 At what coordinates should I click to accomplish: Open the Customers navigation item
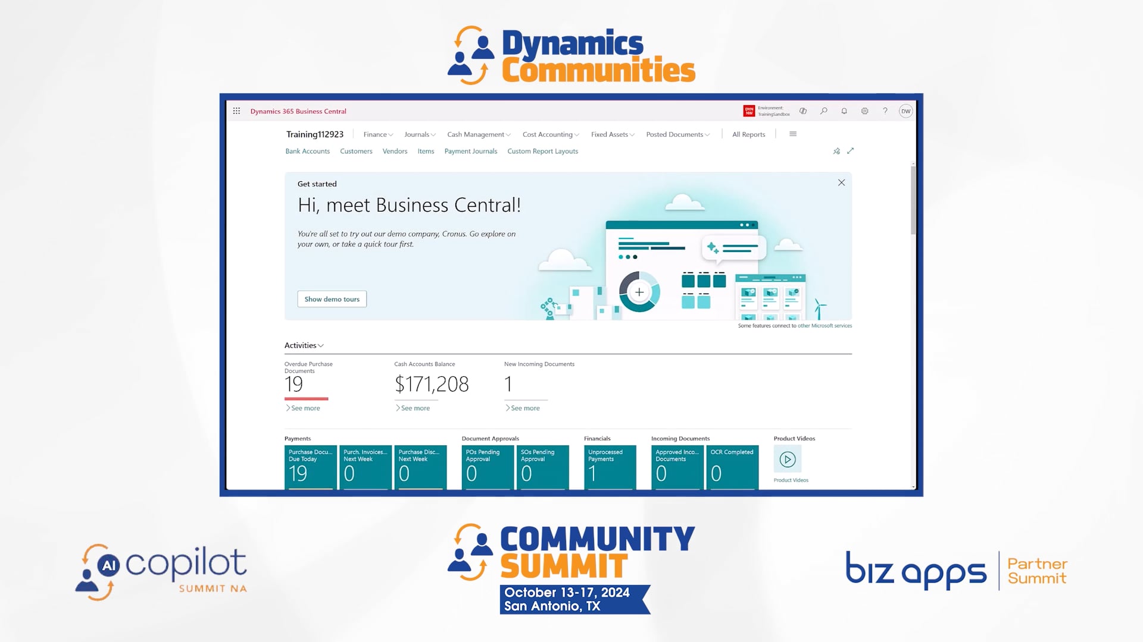[356, 151]
